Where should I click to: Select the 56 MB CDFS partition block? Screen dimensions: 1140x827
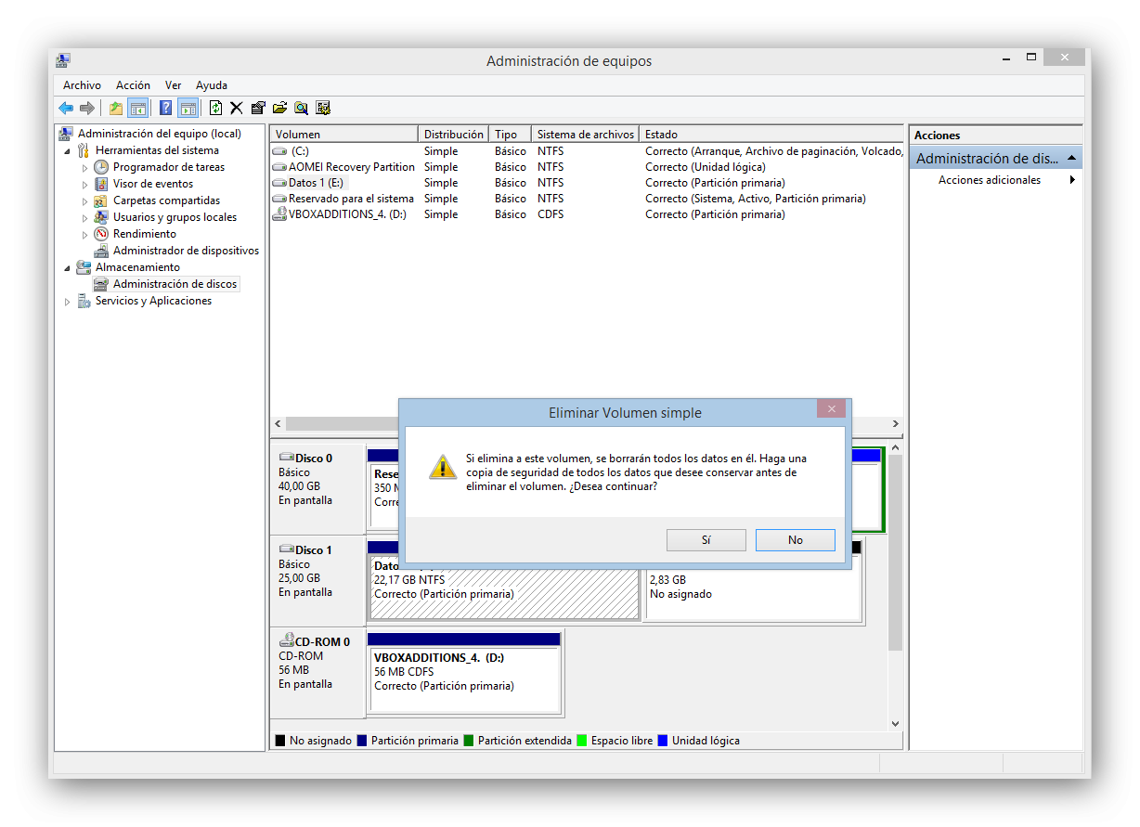tap(464, 679)
